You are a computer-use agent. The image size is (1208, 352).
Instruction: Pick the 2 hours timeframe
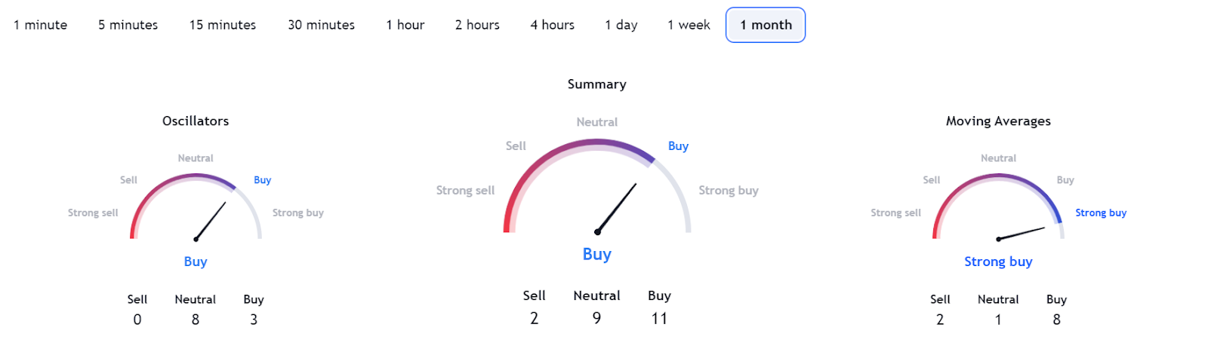(477, 25)
